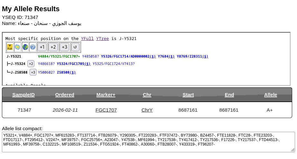Sort table by Marker+ column header
Image resolution: width=297 pixels, height=159 pixels.
(106, 95)
